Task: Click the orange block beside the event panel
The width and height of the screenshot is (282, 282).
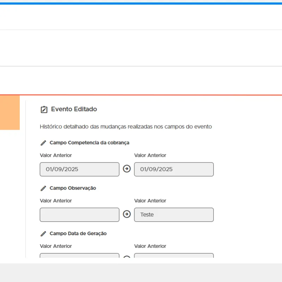Action: [x=10, y=113]
